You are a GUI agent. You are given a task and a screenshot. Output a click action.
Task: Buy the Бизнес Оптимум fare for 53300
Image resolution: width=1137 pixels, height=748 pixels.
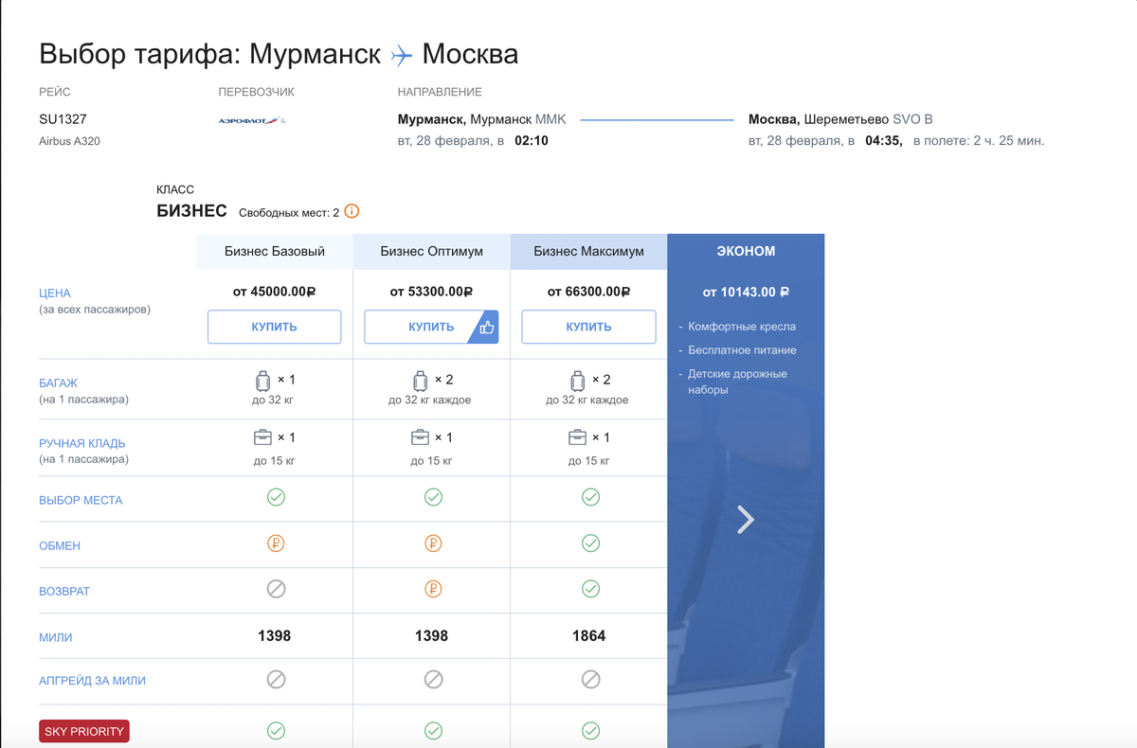pos(431,327)
